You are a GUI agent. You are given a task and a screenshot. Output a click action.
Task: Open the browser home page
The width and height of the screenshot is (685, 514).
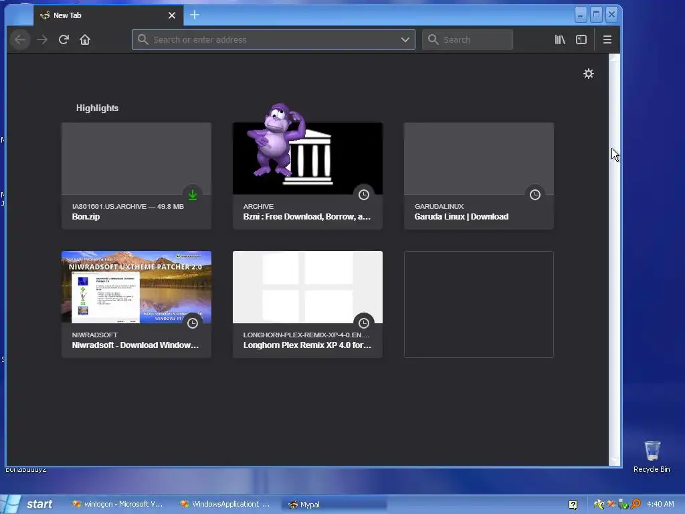coord(85,39)
